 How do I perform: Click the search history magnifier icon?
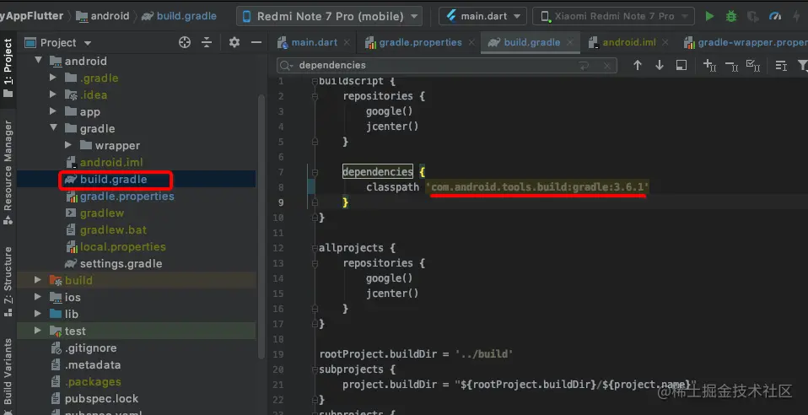(287, 66)
